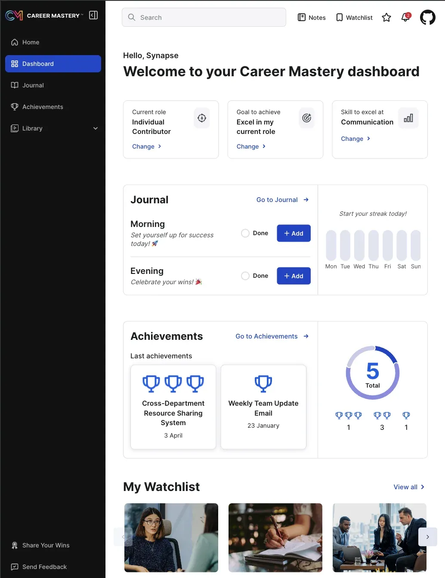View all Watchlist items
The width and height of the screenshot is (445, 578).
pos(409,487)
